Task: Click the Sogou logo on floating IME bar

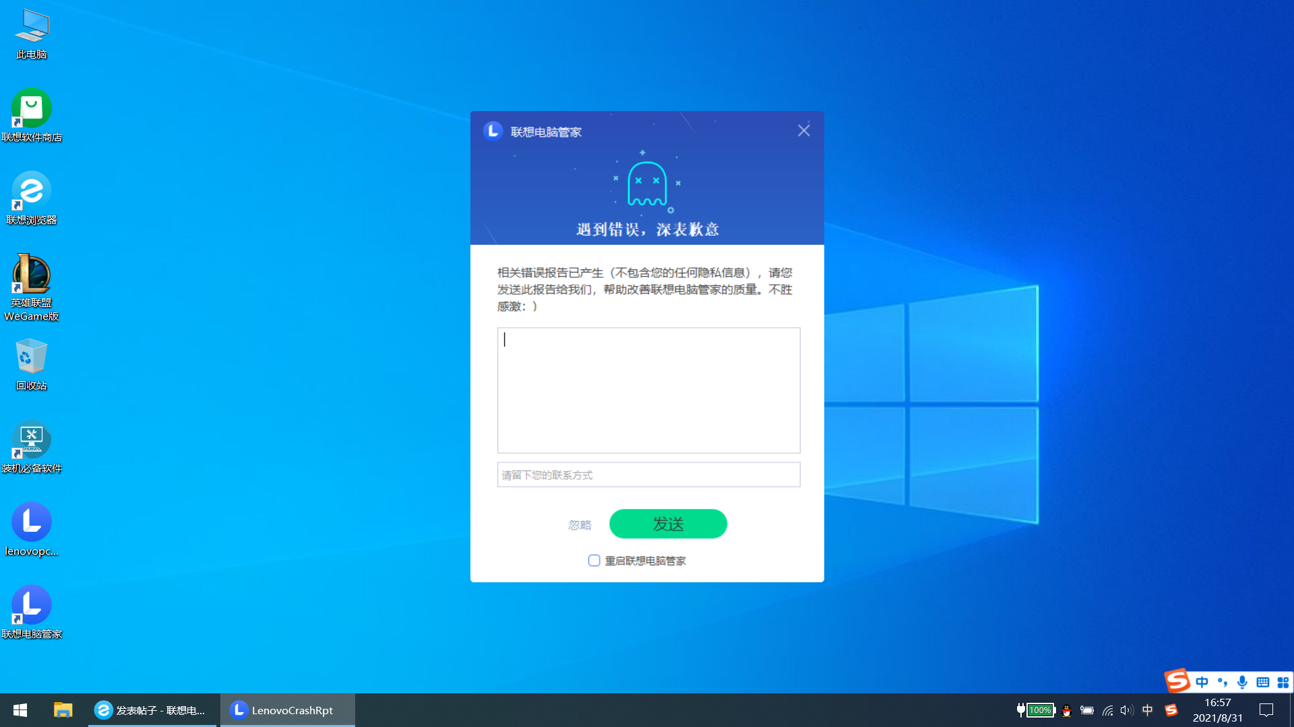Action: (x=1177, y=681)
